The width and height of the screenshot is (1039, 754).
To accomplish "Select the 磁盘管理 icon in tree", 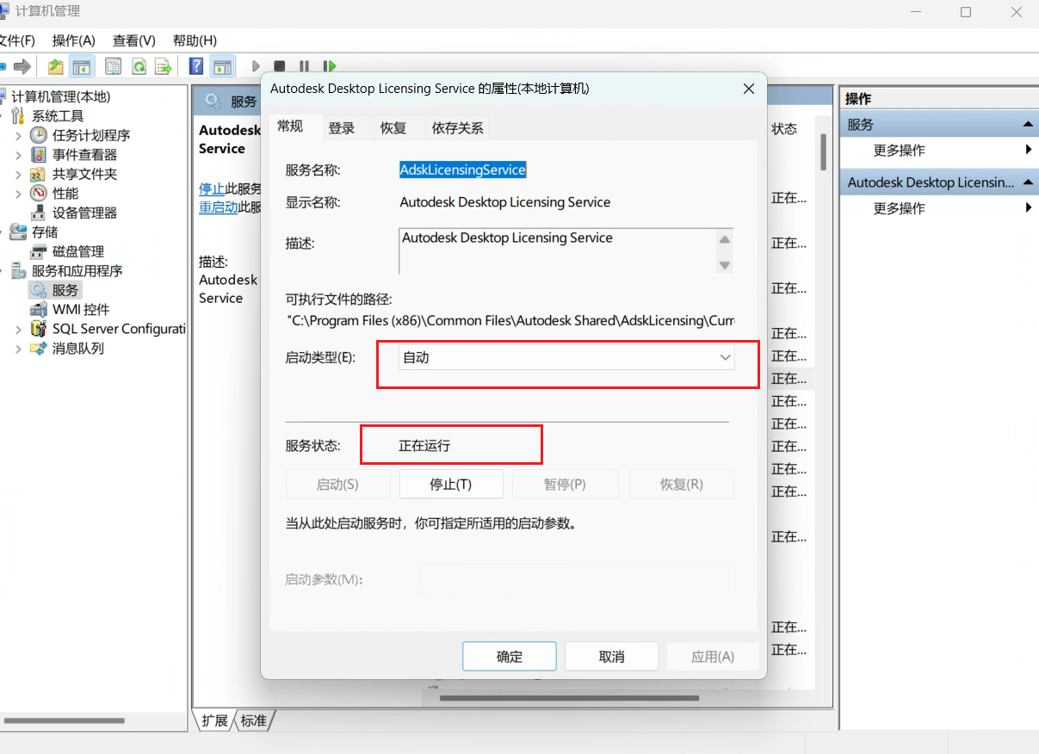I will point(39,251).
